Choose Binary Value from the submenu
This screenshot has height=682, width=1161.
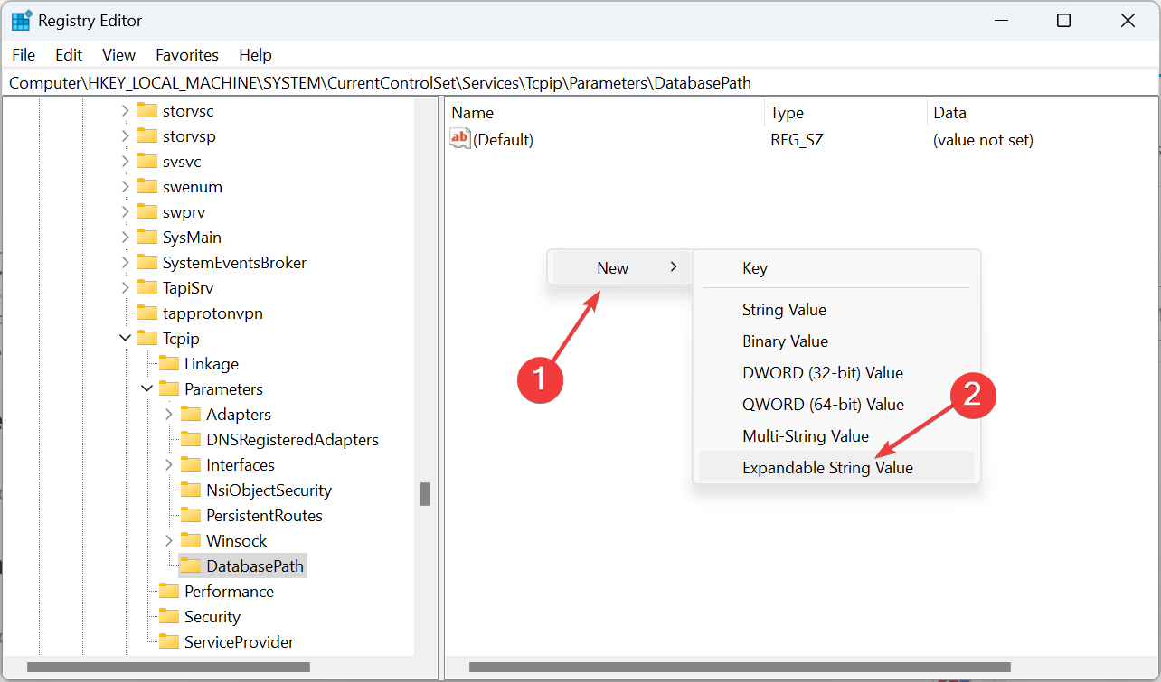(x=837, y=341)
